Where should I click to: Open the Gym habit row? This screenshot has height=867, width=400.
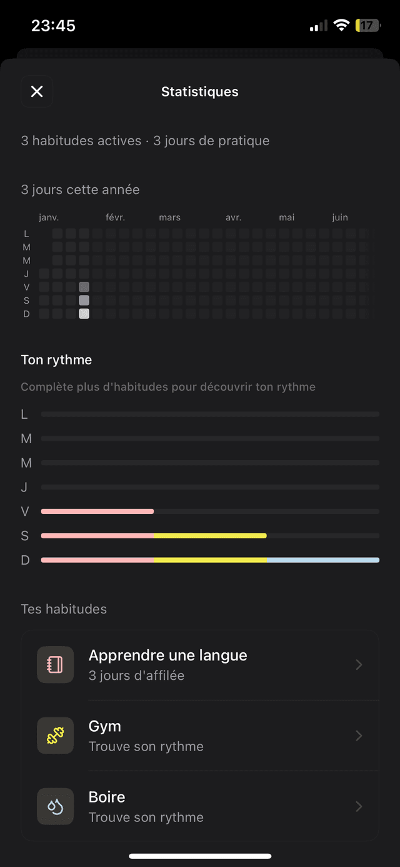point(200,736)
